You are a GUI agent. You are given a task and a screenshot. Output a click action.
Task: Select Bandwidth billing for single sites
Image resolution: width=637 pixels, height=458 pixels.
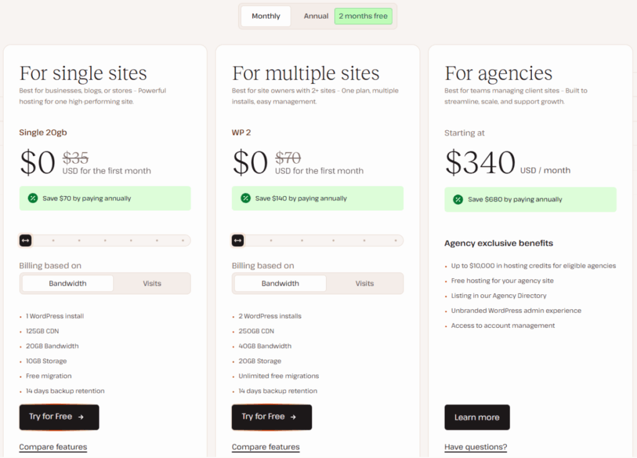click(68, 283)
